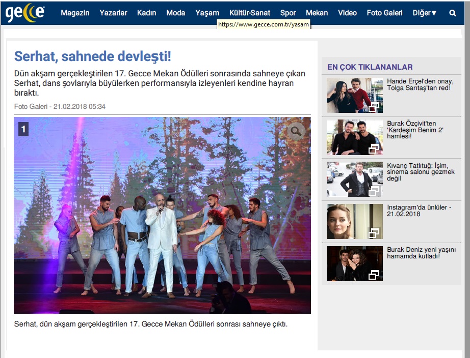Click Kıvanç Tatlıtuğ street photo thumbnail
The height and width of the screenshot is (358, 470).
355,179
